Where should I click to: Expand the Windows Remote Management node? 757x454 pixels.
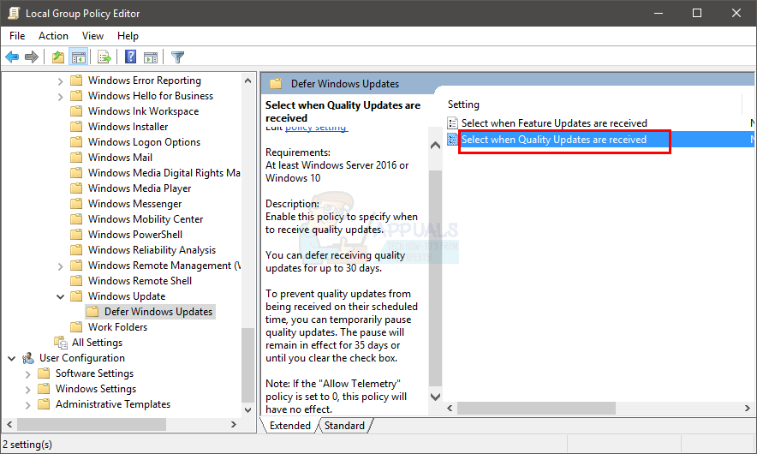tap(60, 266)
